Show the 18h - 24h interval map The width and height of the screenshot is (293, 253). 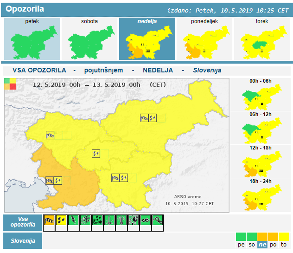pos(261,195)
